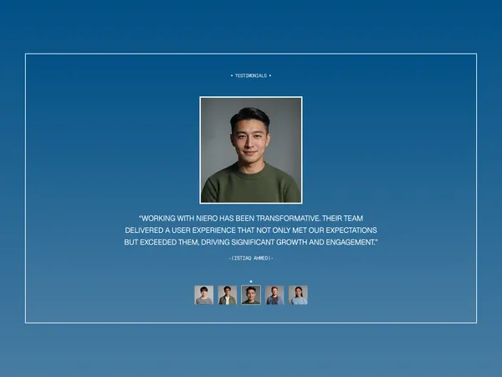Click the TESTIMONIALS section label
Image resolution: width=502 pixels, height=377 pixels.
[251, 75]
